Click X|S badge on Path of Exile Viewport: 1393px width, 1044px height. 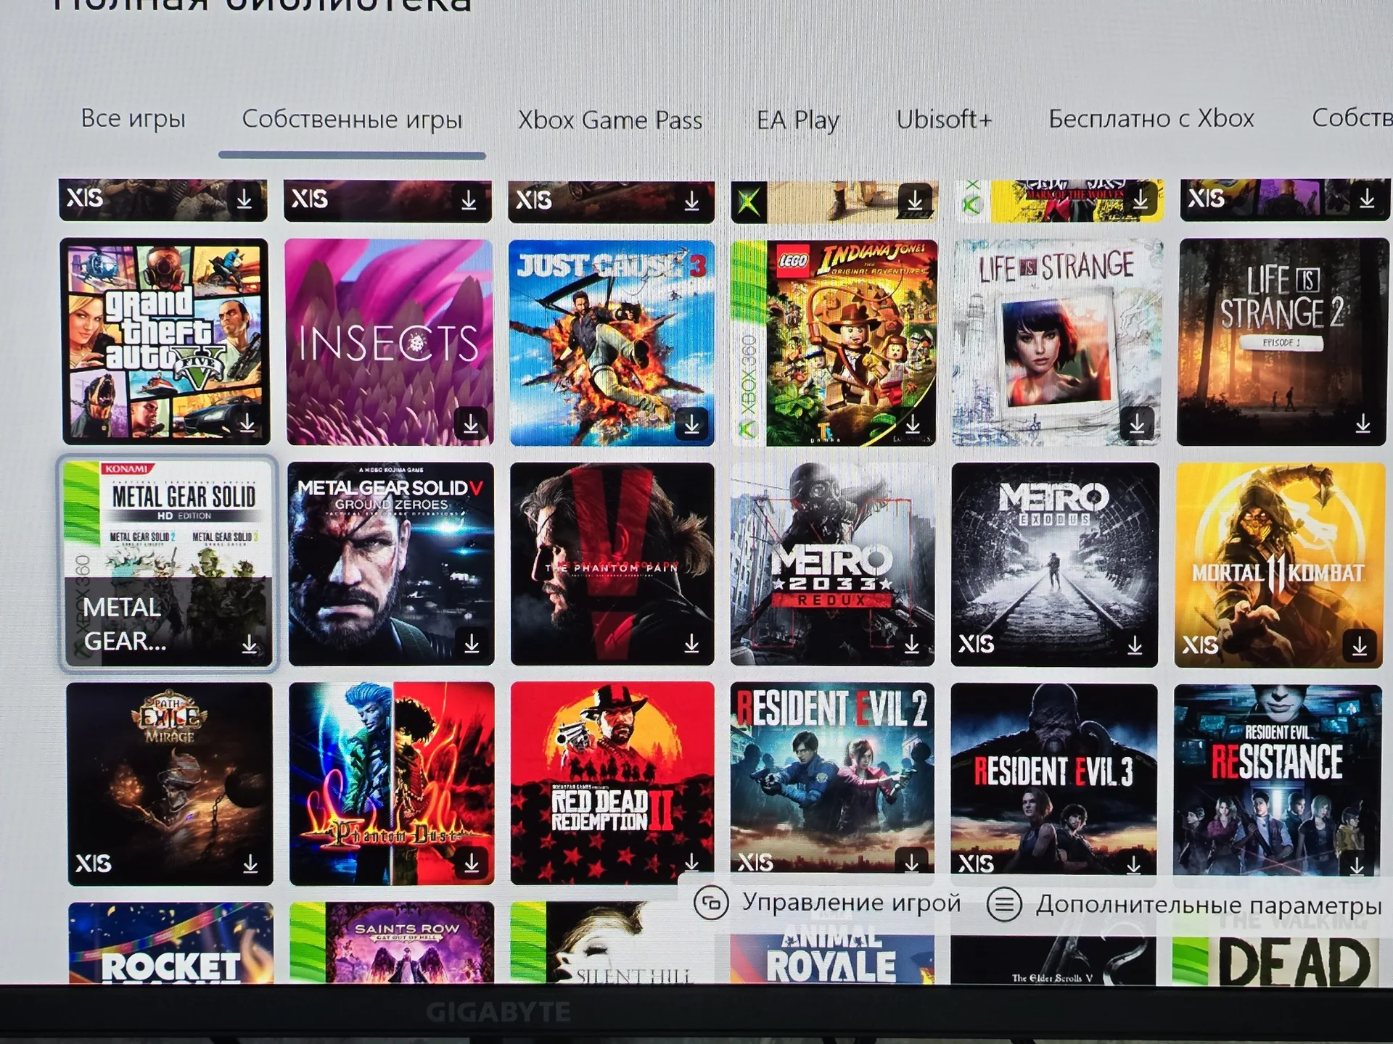click(x=94, y=863)
